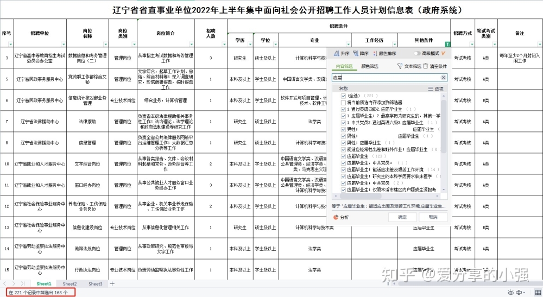Uncheck '应届毕业生，中共党员。' checkbox

click(343, 163)
